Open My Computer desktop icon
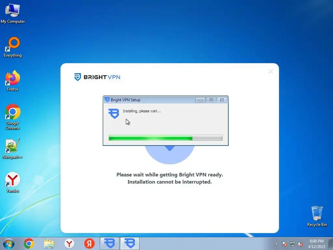333x250 pixels. 13,13
